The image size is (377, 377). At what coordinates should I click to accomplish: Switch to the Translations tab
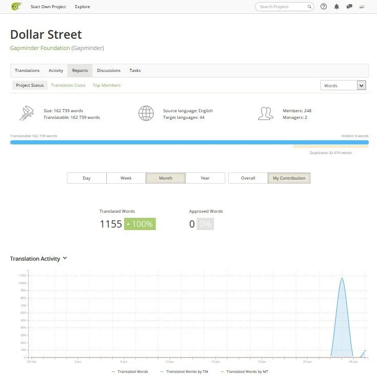(x=27, y=70)
